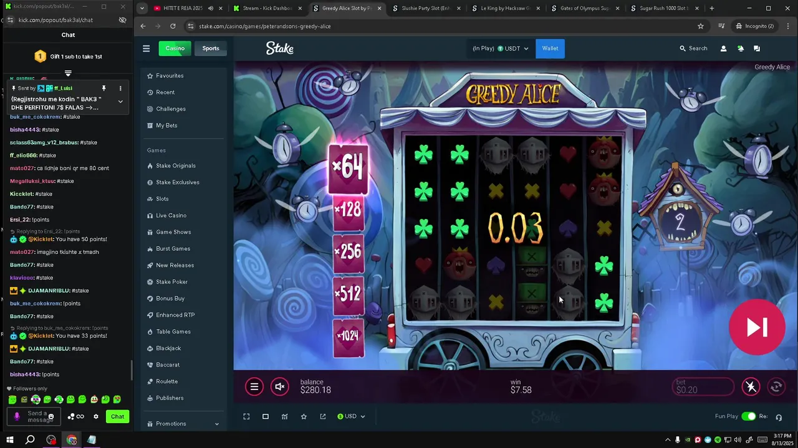The width and height of the screenshot is (798, 448).
Task: Open the autoplay circular arrows button
Action: pyautogui.click(x=776, y=387)
